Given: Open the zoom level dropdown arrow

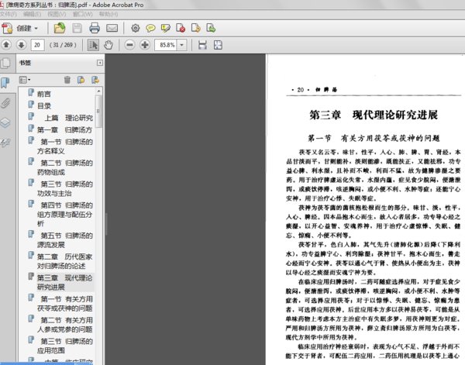Looking at the screenshot, I should point(182,45).
